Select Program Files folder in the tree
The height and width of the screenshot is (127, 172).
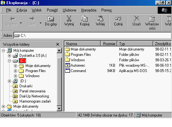coord(36,71)
